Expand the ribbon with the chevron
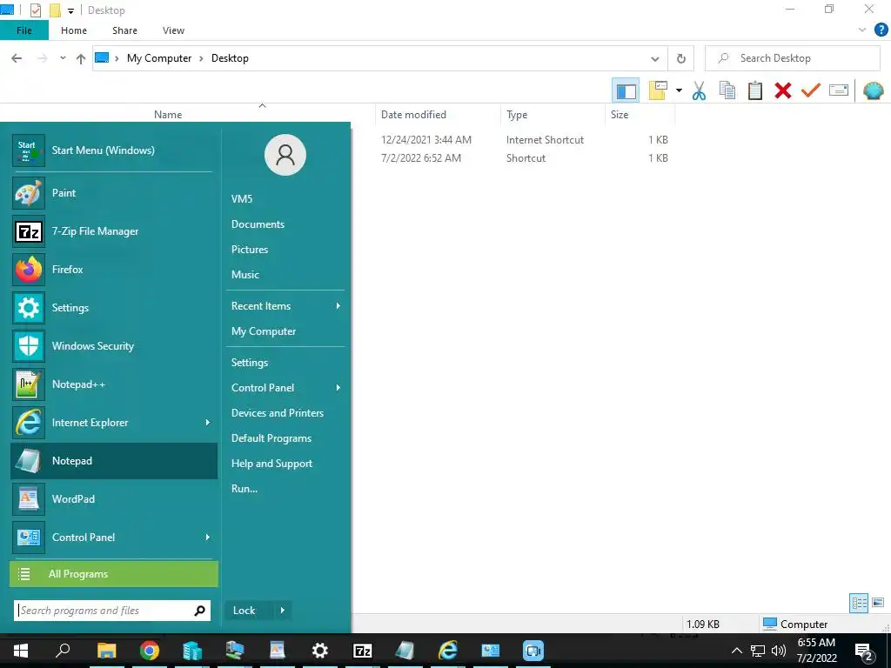 pos(862,30)
